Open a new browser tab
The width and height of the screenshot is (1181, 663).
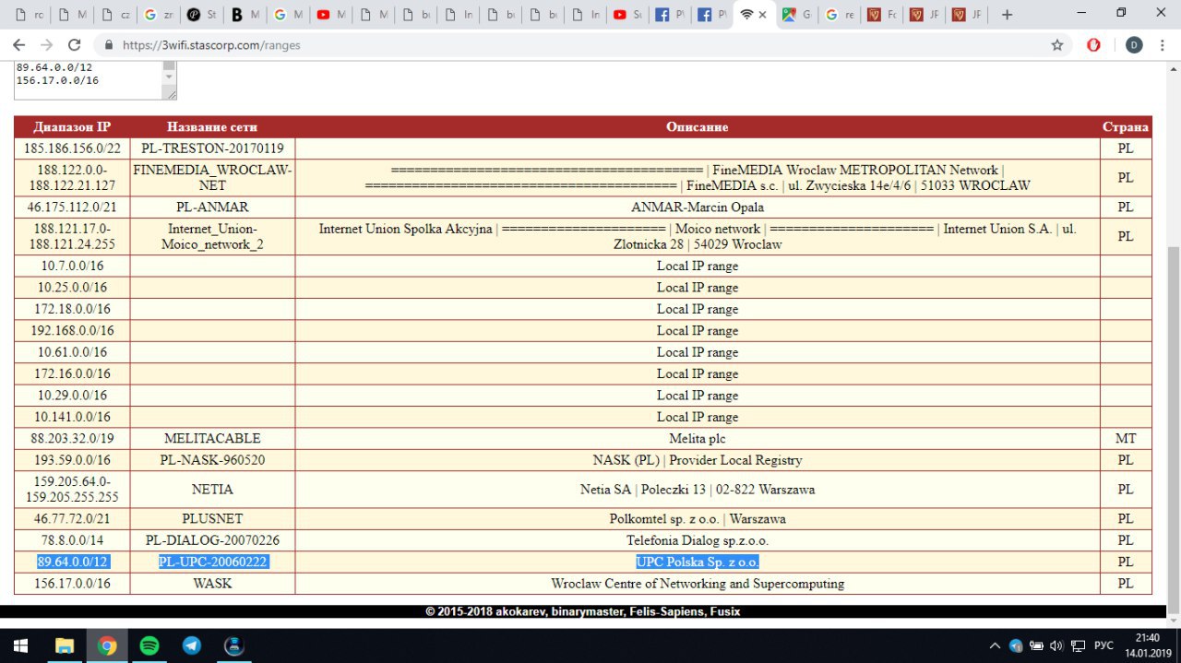(1007, 15)
